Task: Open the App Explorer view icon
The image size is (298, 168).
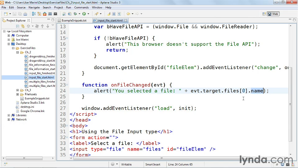Action: point(34,14)
